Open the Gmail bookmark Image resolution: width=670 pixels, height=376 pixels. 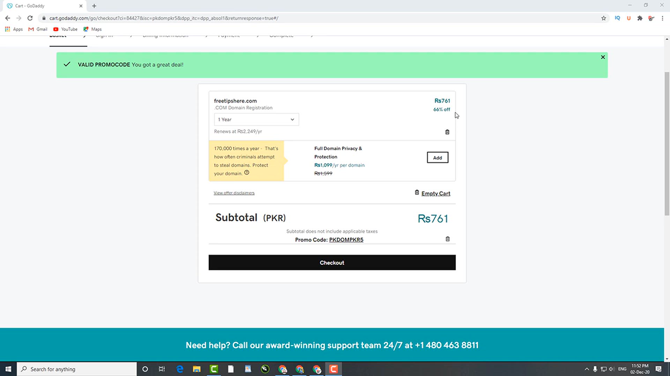[38, 29]
